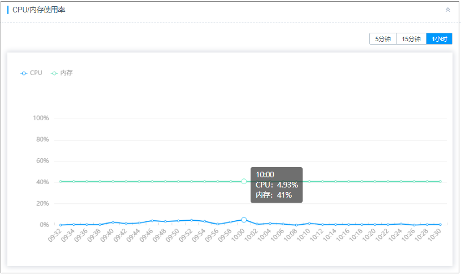Switch to the 5分钟 time range
Screen dimensions: 461x275
383,39
